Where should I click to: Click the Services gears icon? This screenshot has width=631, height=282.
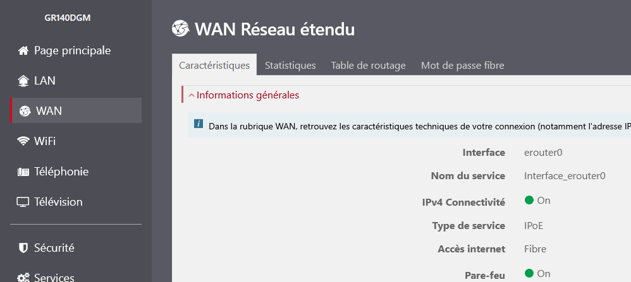point(23,278)
